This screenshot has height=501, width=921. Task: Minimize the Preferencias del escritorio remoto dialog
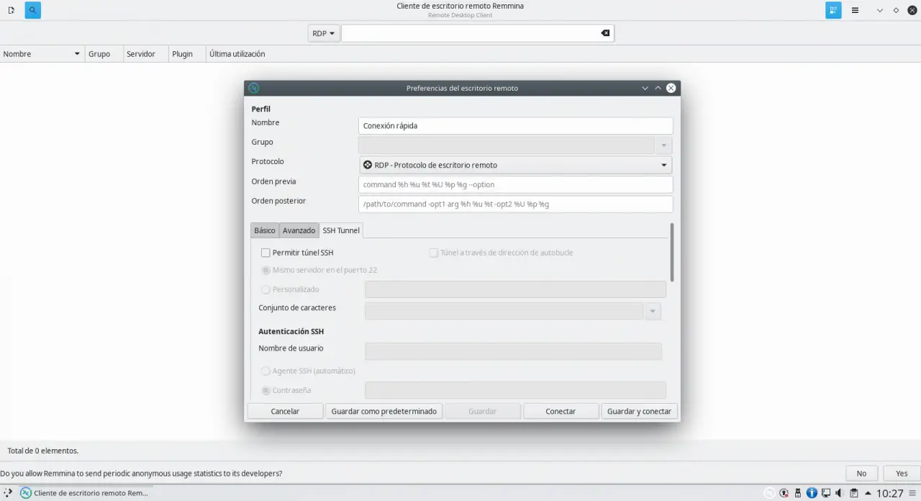pyautogui.click(x=645, y=88)
